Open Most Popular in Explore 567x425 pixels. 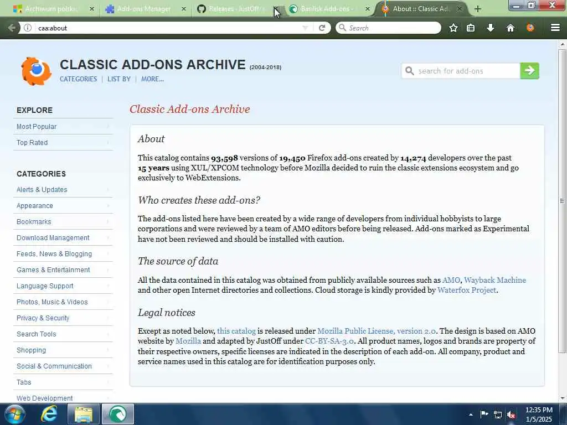tap(63, 127)
